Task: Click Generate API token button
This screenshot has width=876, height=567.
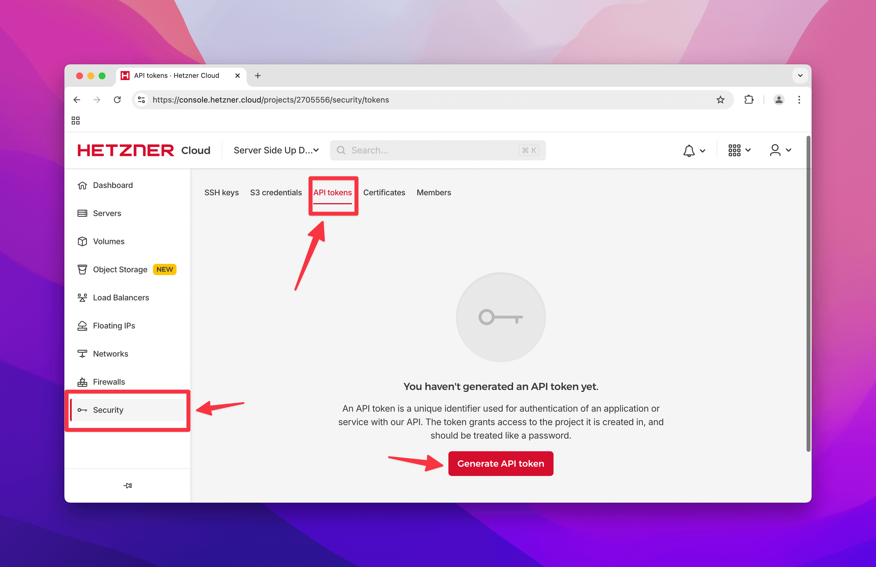Action: (501, 464)
